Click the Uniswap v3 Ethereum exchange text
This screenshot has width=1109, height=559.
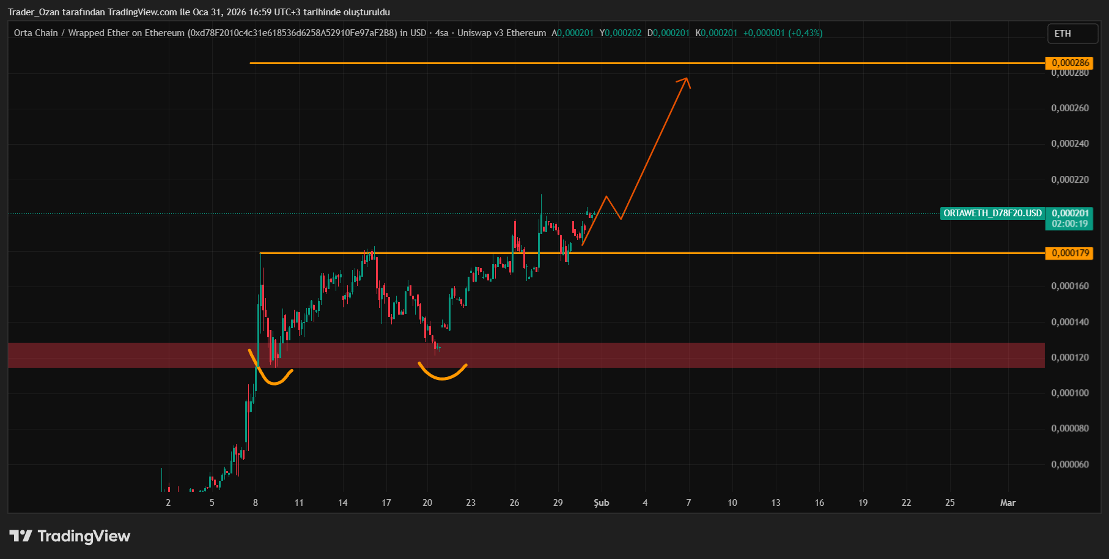(501, 33)
